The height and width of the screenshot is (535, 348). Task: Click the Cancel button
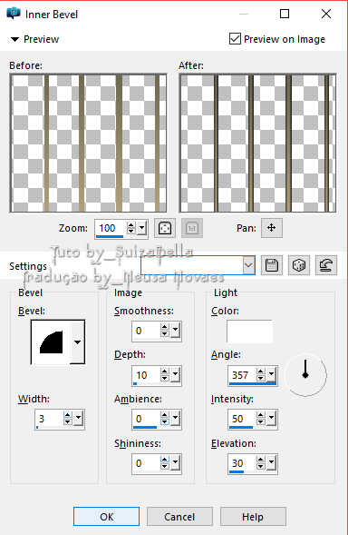179,517
